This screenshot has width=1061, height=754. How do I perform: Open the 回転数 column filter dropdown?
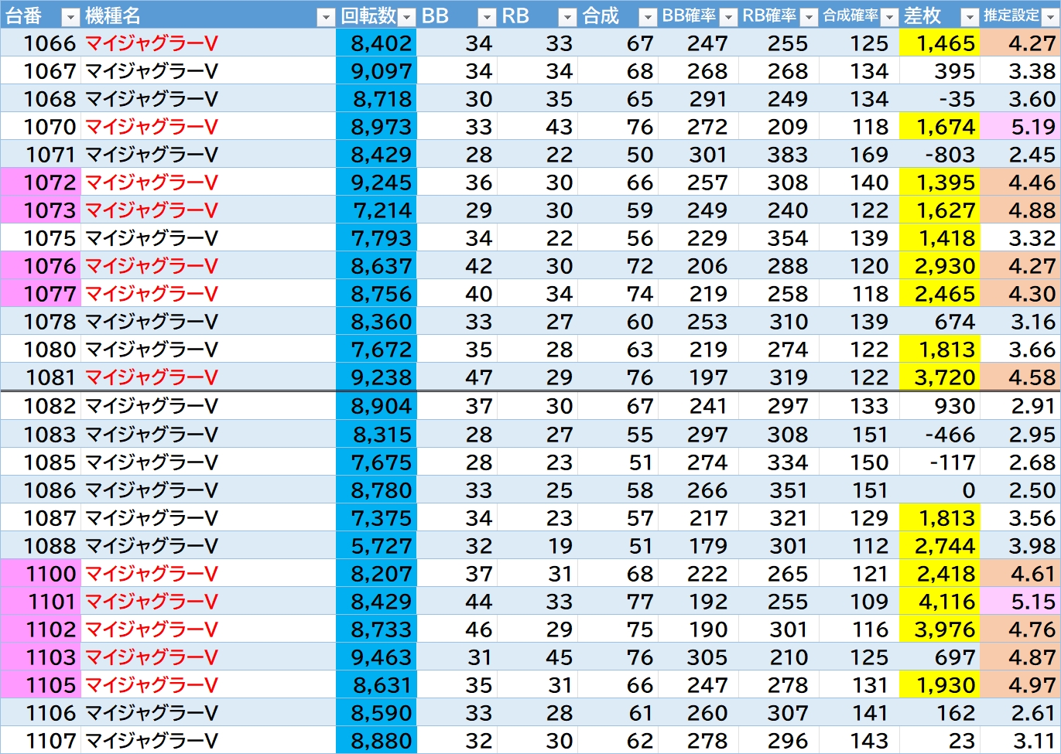pos(407,16)
